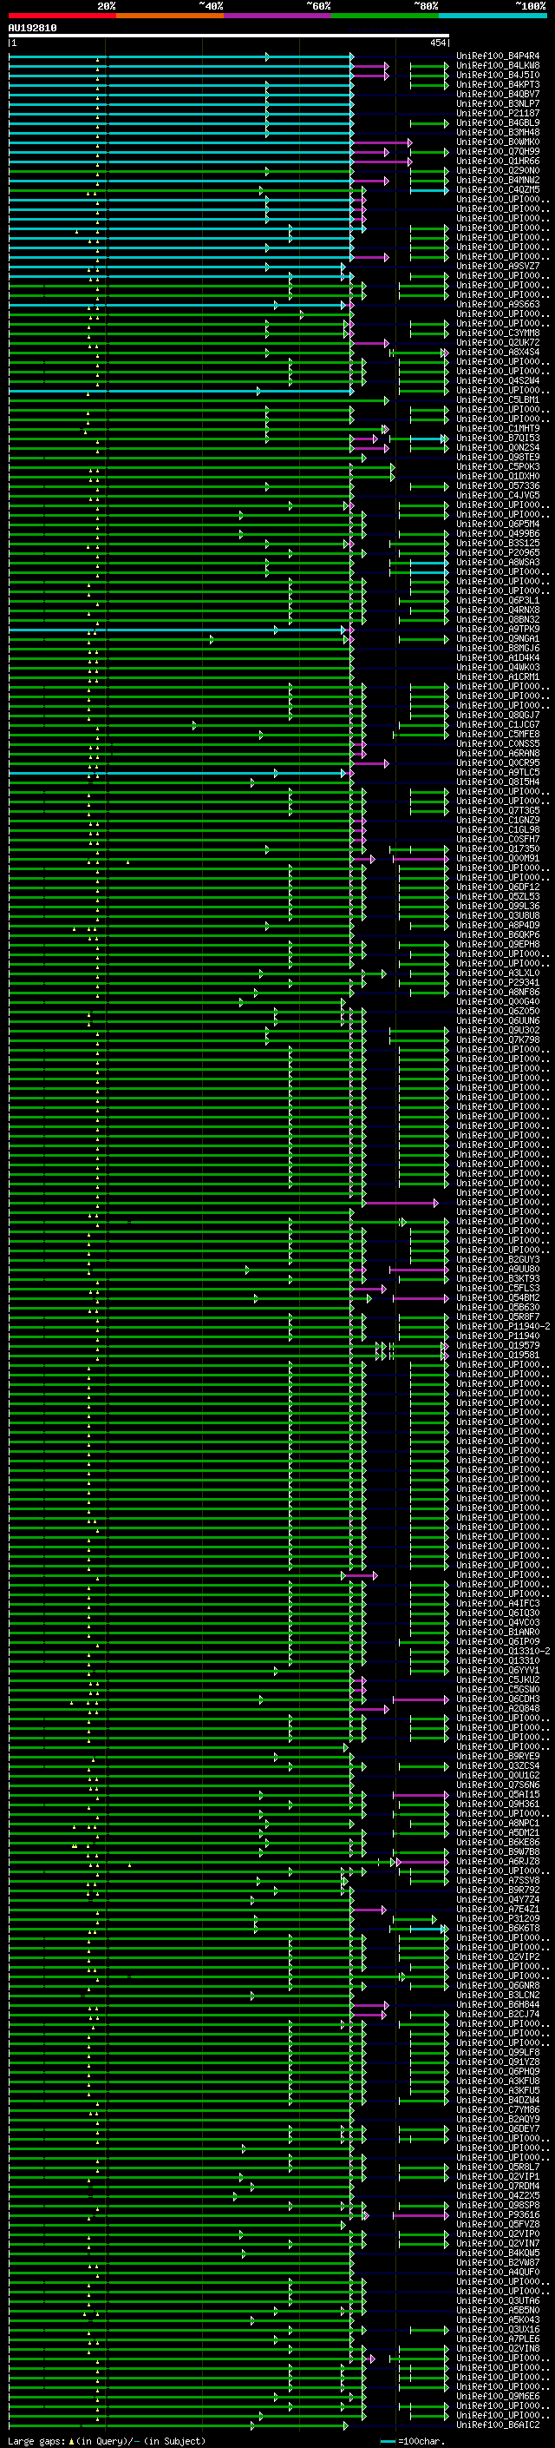Open hit UniRef100_B4MNW2
The image size is (555, 2448).
pos(498,181)
